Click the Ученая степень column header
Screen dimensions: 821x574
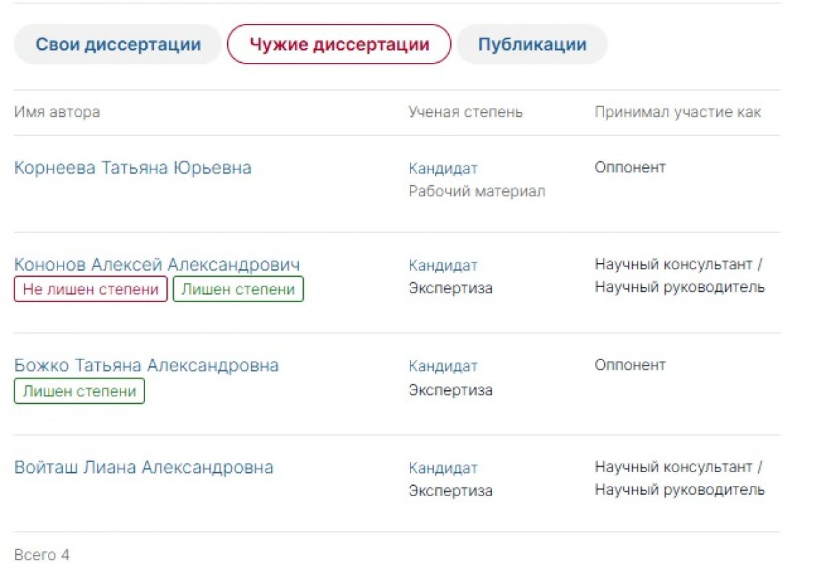(x=466, y=112)
